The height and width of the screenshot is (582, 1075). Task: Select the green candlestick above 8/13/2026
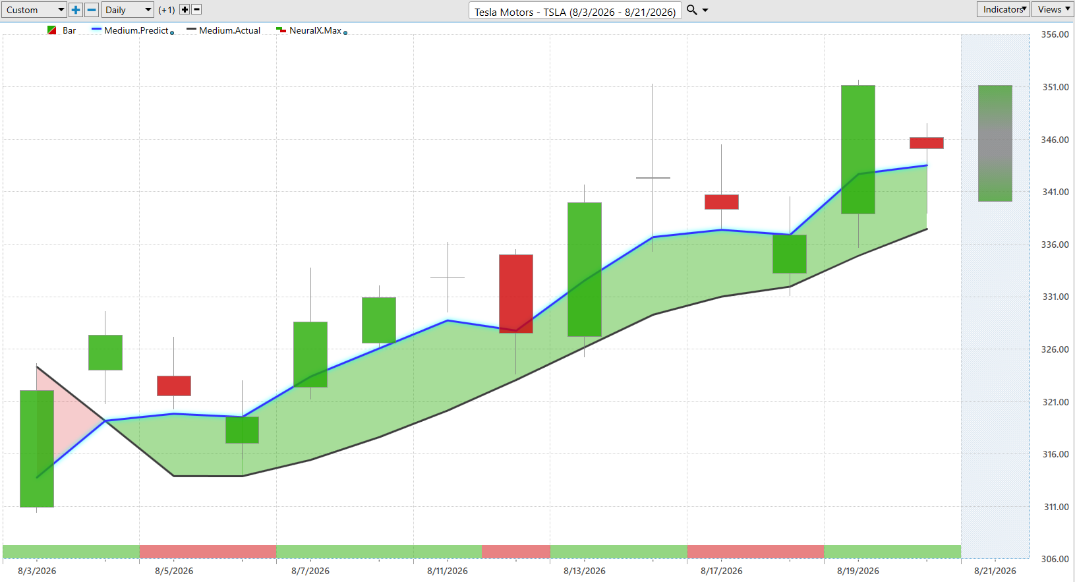(x=585, y=270)
